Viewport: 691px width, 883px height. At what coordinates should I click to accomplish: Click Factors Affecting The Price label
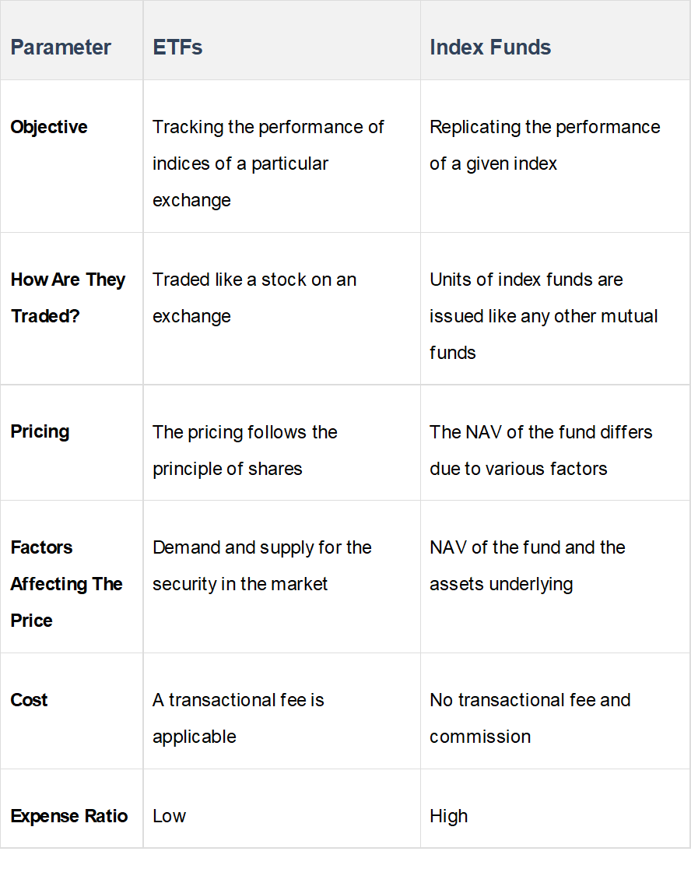66,584
